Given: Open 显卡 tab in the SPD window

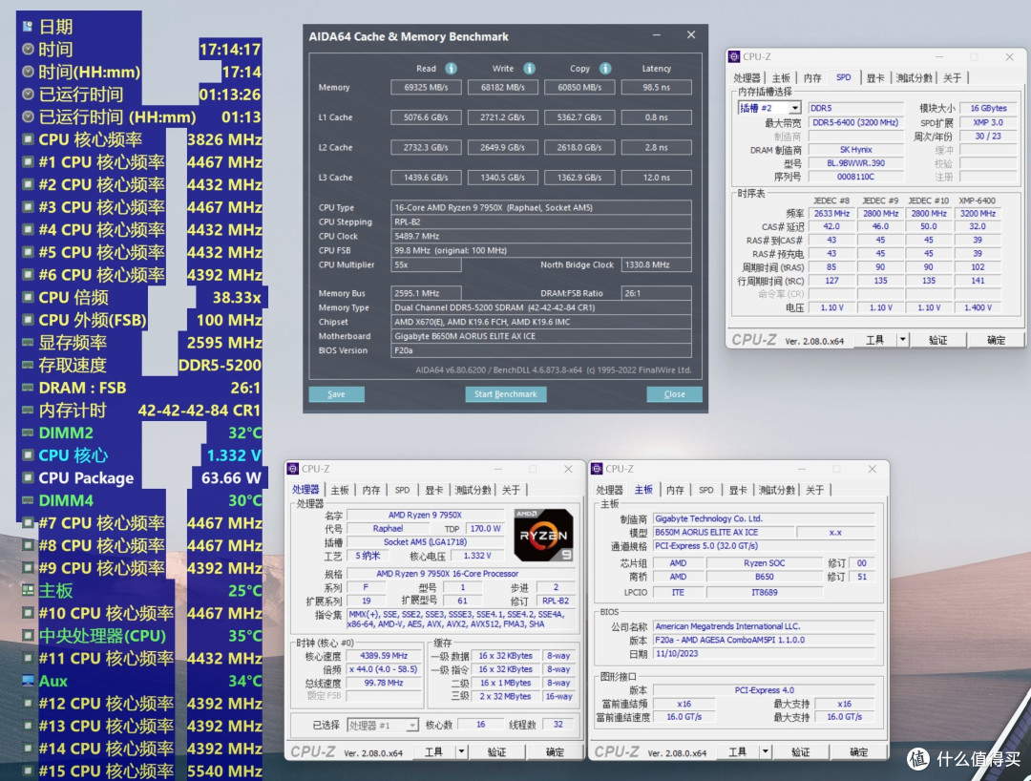Looking at the screenshot, I should [x=875, y=77].
